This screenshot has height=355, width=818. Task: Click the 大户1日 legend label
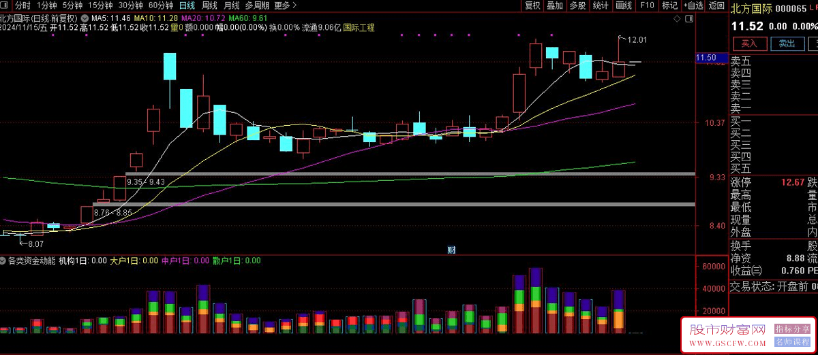coord(134,260)
